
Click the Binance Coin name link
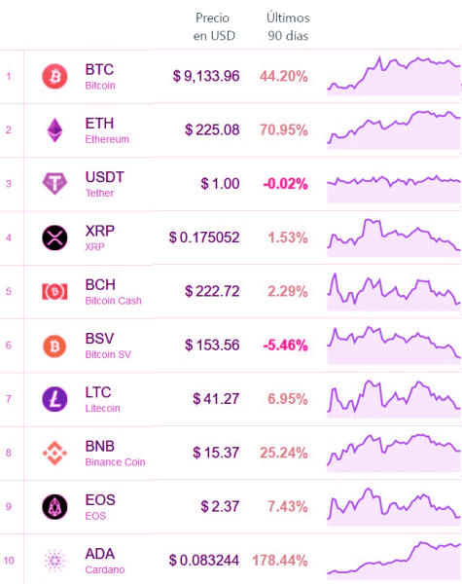click(x=115, y=462)
